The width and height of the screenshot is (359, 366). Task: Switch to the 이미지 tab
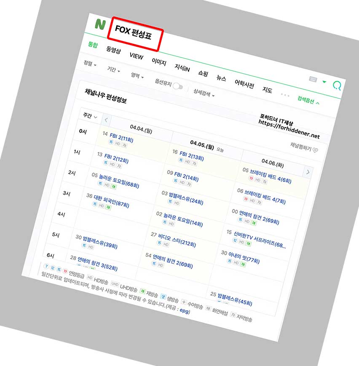click(x=159, y=62)
